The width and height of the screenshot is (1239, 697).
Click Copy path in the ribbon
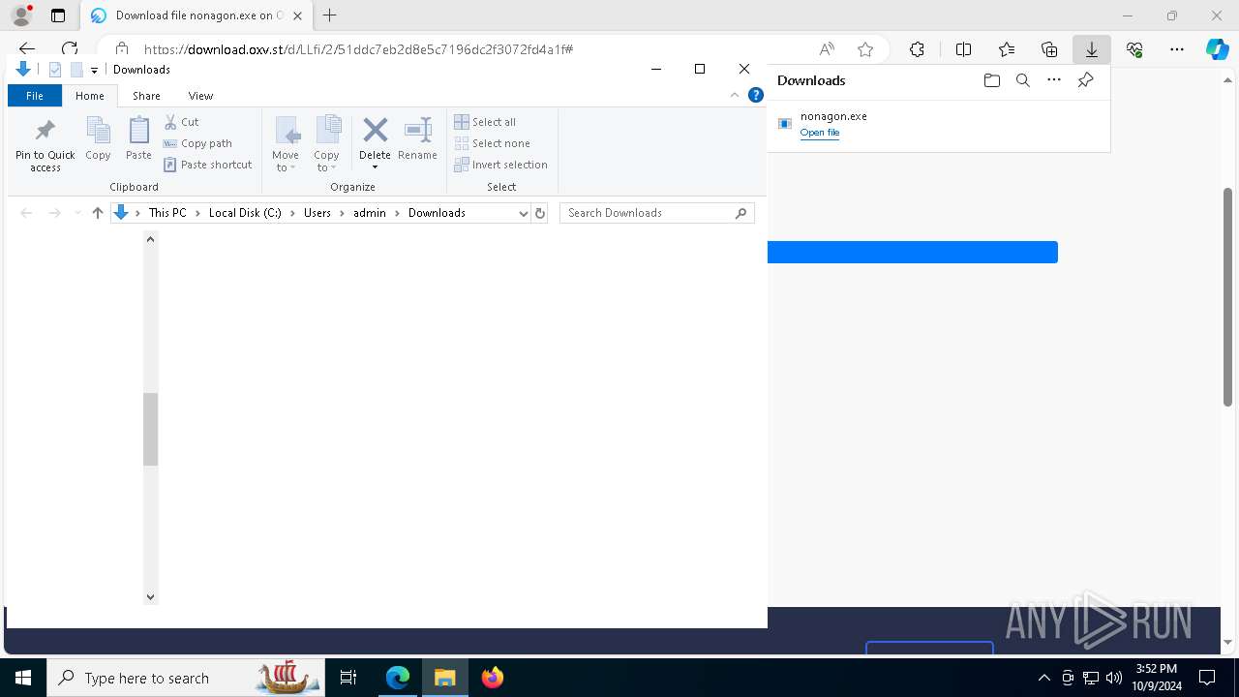[198, 143]
